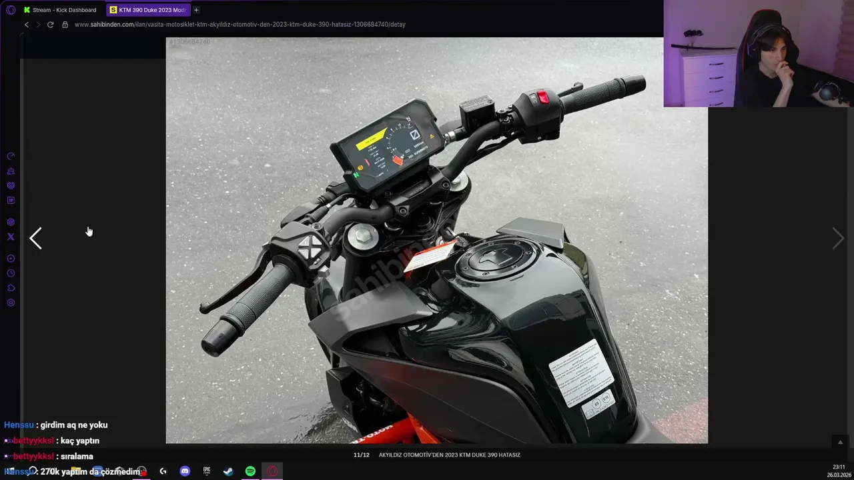This screenshot has height=480, width=854.
Task: Open the M sidebar panel icon
Action: (x=11, y=200)
